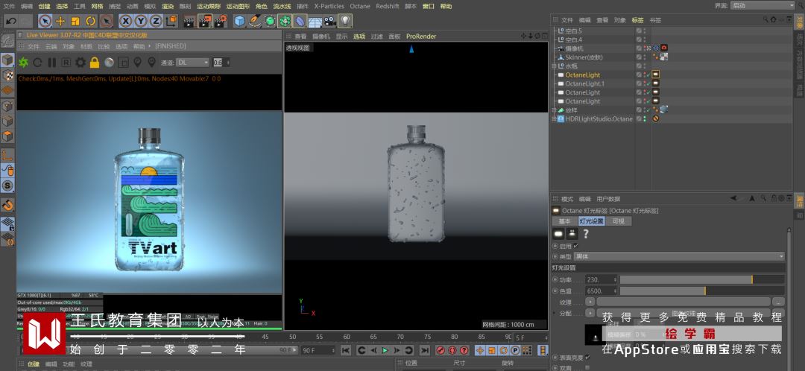Click the 纹理 browse ellipsis button

click(778, 302)
